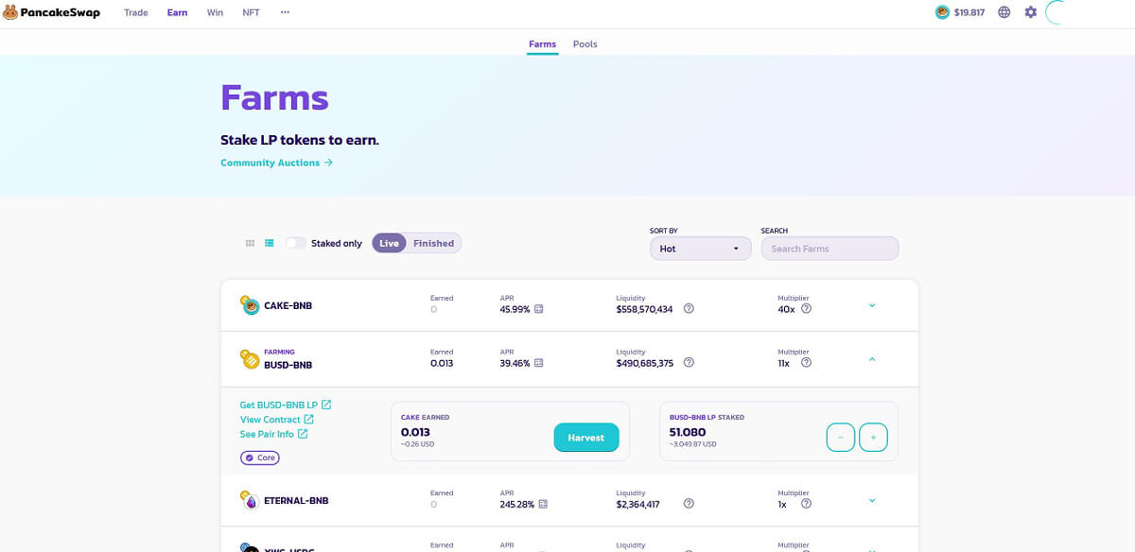Click the ETERNAL-BNB farm name

296,500
